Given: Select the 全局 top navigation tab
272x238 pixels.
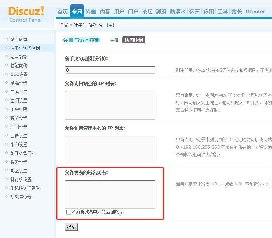Looking at the screenshot, I should (77, 12).
